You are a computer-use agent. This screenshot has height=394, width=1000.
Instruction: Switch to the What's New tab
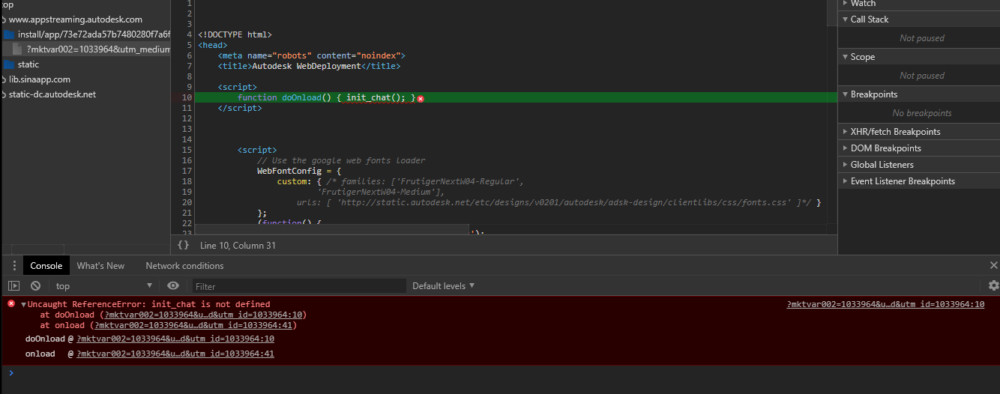pyautogui.click(x=100, y=265)
